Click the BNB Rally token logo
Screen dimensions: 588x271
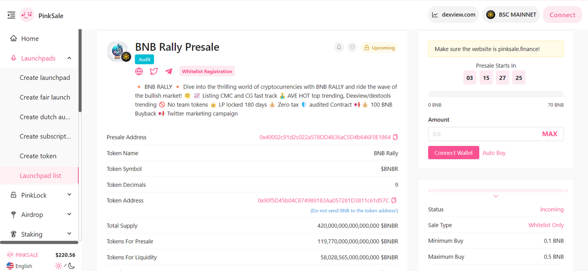118,52
